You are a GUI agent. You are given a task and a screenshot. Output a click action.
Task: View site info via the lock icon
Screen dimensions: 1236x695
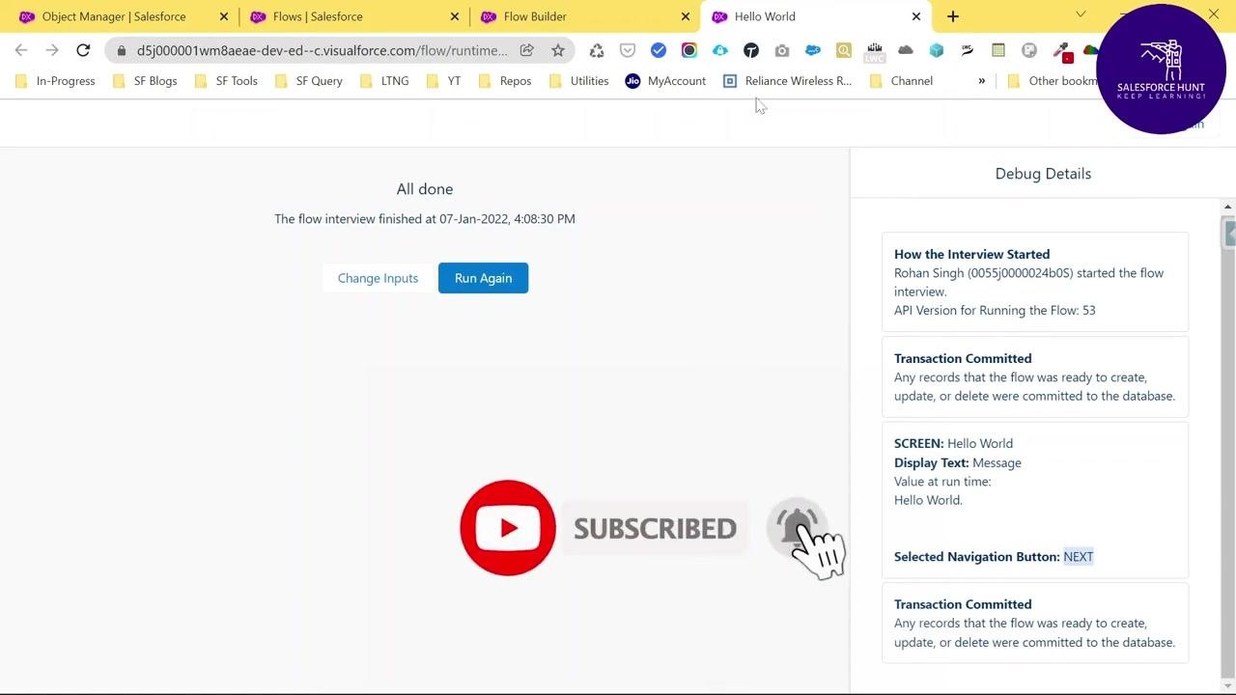pos(121,50)
